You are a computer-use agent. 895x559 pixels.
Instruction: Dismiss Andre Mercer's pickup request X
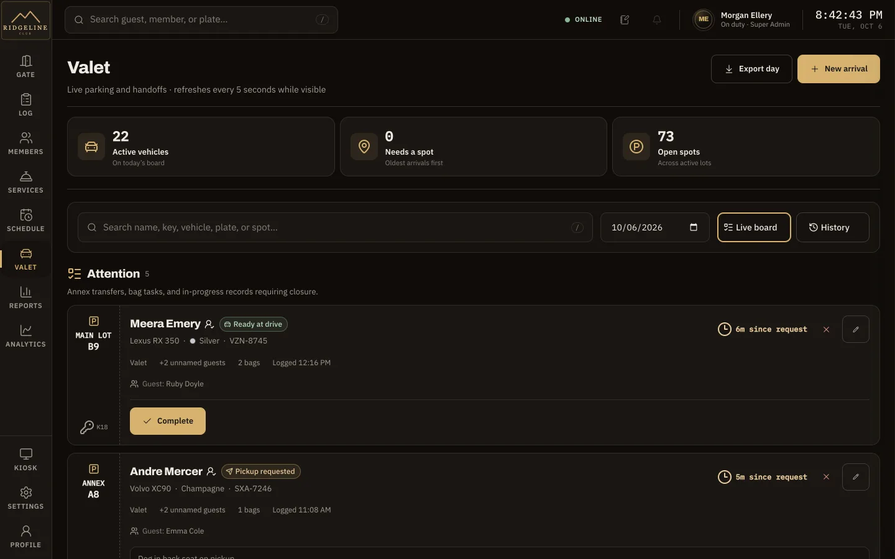click(826, 477)
